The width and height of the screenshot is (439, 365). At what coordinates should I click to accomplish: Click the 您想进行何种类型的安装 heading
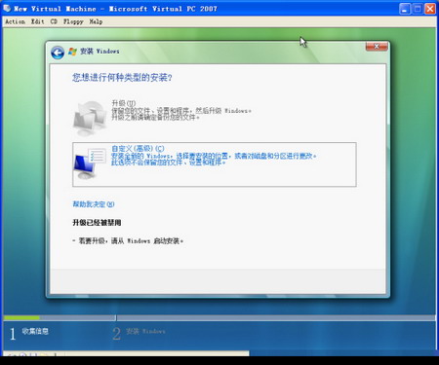click(122, 78)
